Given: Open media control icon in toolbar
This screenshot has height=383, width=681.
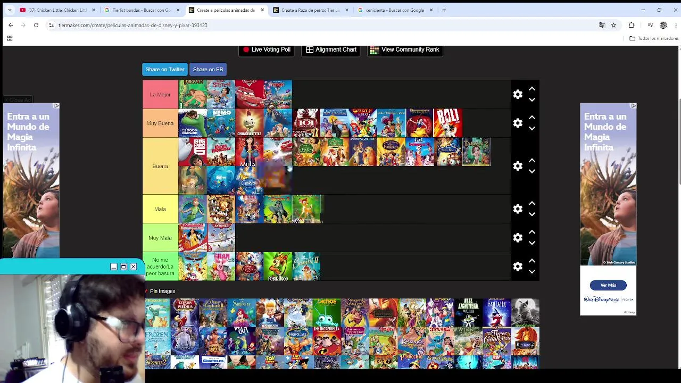Looking at the screenshot, I should tap(650, 25).
